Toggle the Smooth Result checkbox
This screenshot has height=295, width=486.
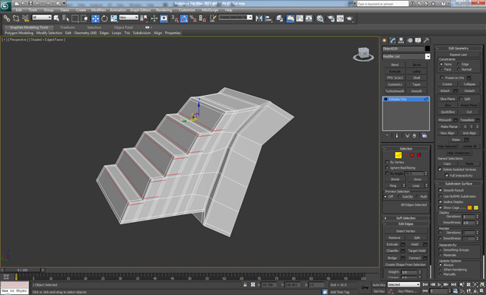[440, 190]
